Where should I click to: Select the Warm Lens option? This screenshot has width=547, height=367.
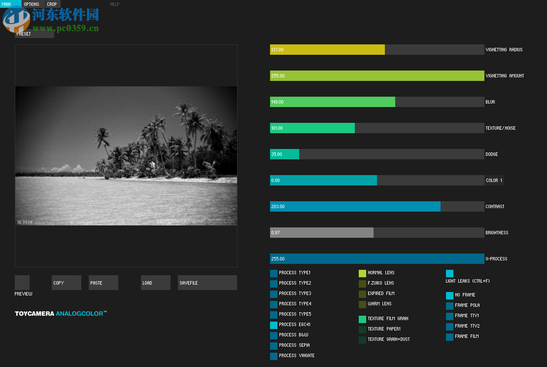pos(363,304)
